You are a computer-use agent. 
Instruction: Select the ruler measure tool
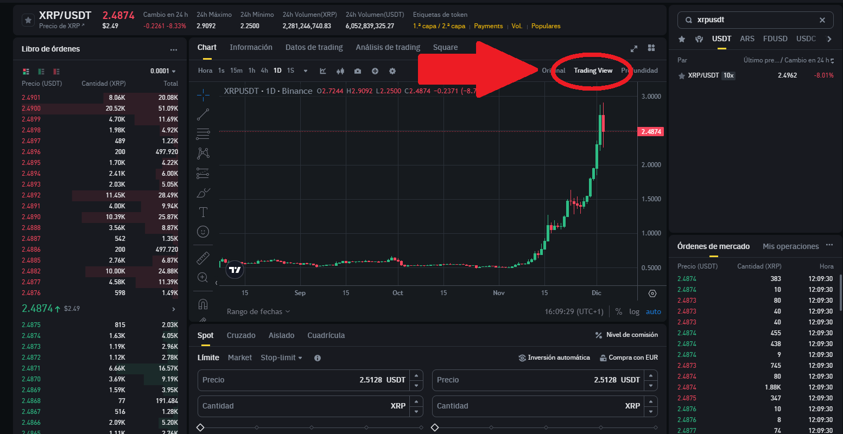(x=203, y=258)
